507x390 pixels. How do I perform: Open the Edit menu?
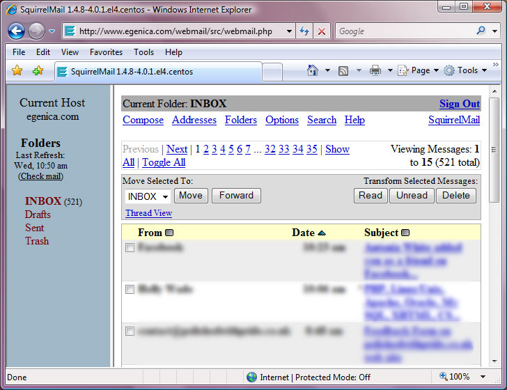(43, 52)
